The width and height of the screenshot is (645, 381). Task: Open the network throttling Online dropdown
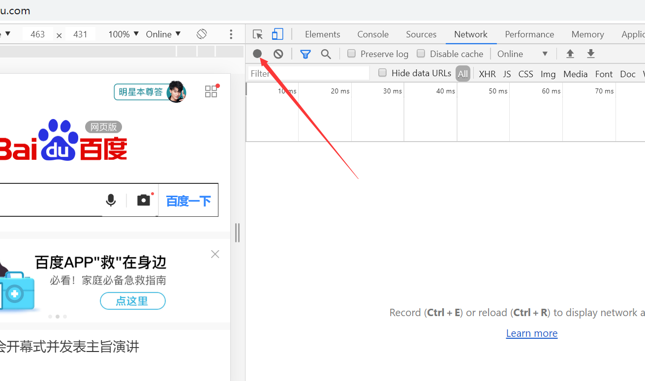(523, 54)
